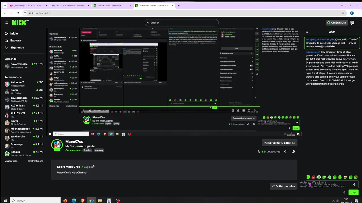Viewport: 362px width, 203px height.
Task: Click the 1 Seguidor count
Action: click(x=88, y=167)
